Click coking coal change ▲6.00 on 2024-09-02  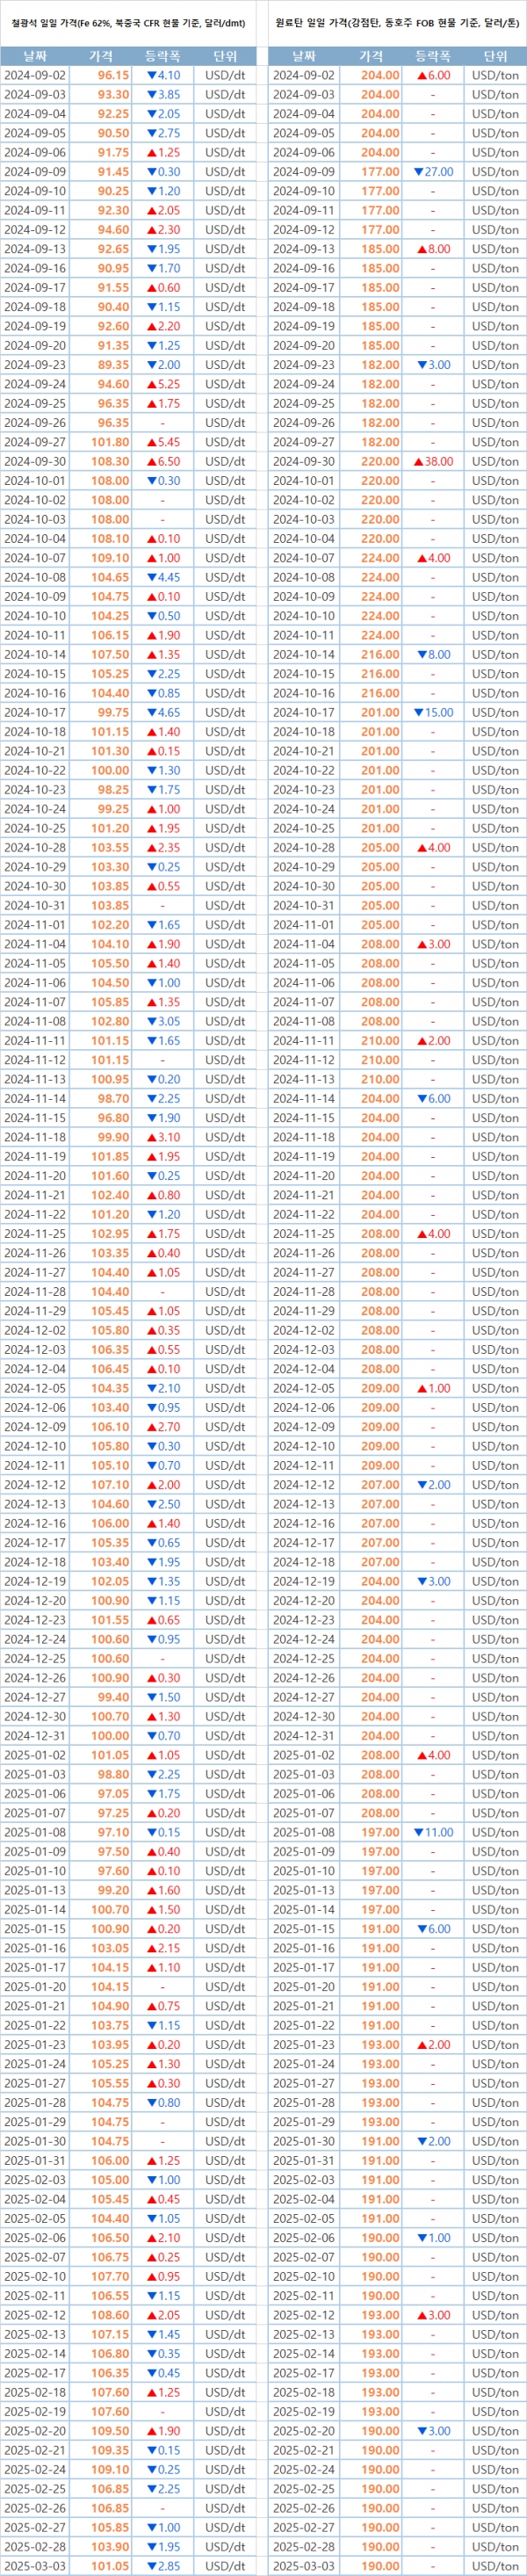[433, 75]
